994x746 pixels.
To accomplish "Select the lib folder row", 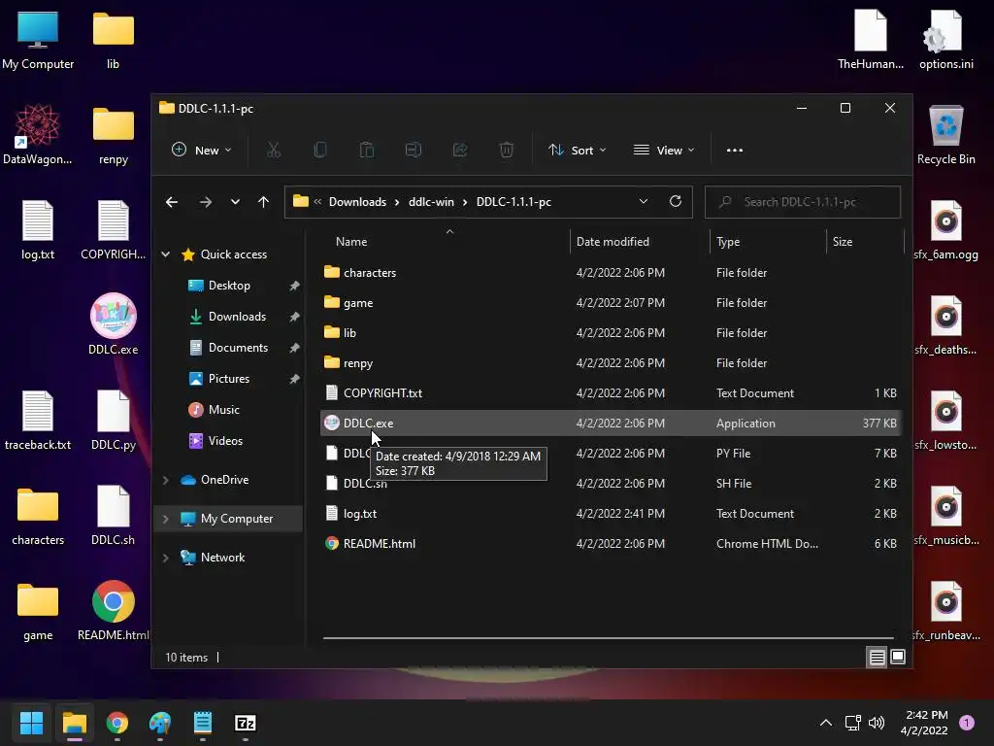I will point(610,333).
